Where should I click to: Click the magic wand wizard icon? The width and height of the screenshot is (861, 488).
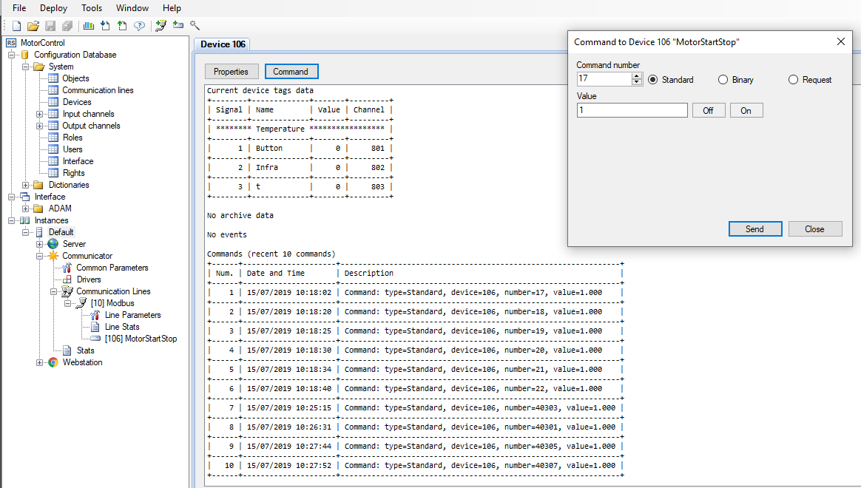195,25
